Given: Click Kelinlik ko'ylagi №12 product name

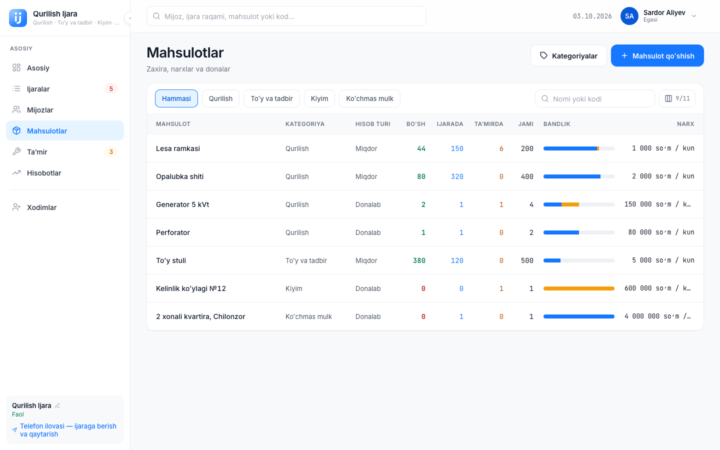Looking at the screenshot, I should point(191,288).
